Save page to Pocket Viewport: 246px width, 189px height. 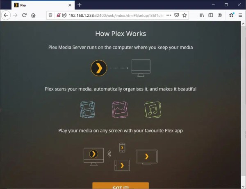tap(177, 15)
